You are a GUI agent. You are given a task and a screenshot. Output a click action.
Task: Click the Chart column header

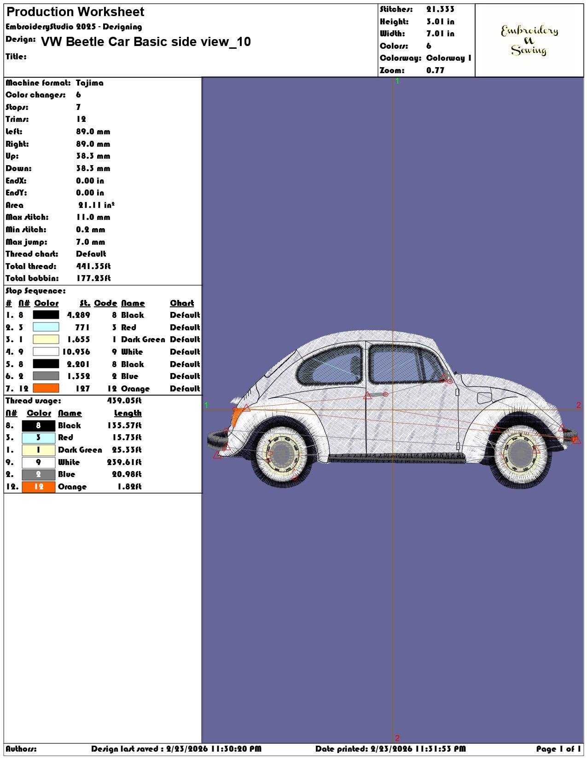[182, 303]
